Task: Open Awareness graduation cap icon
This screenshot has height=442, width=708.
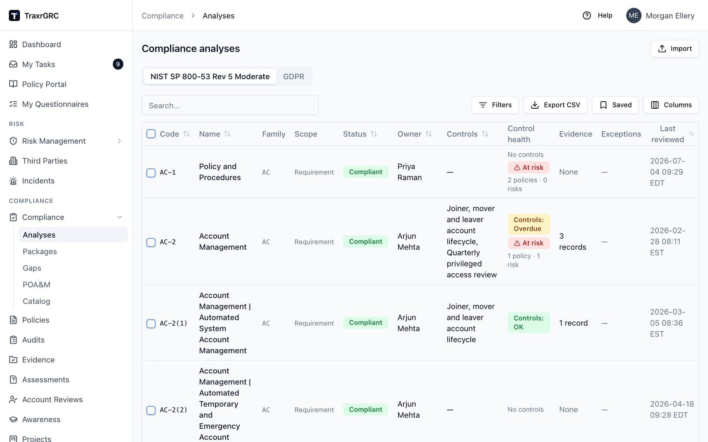Action: 13,419
